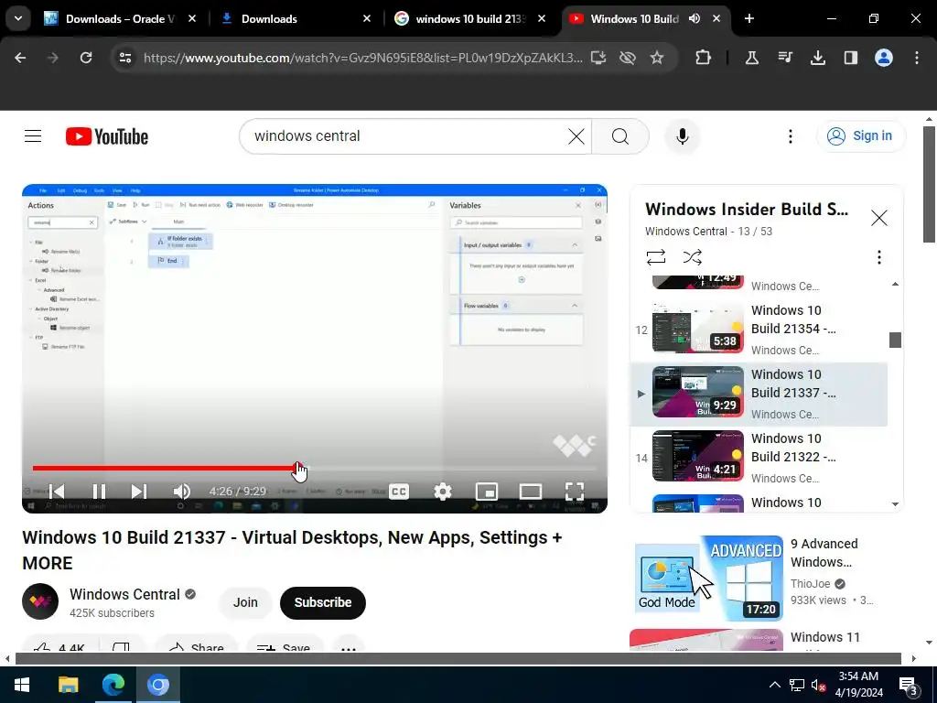The width and height of the screenshot is (937, 703).
Task: Close the Windows Insider playlist panel
Action: [x=878, y=218]
